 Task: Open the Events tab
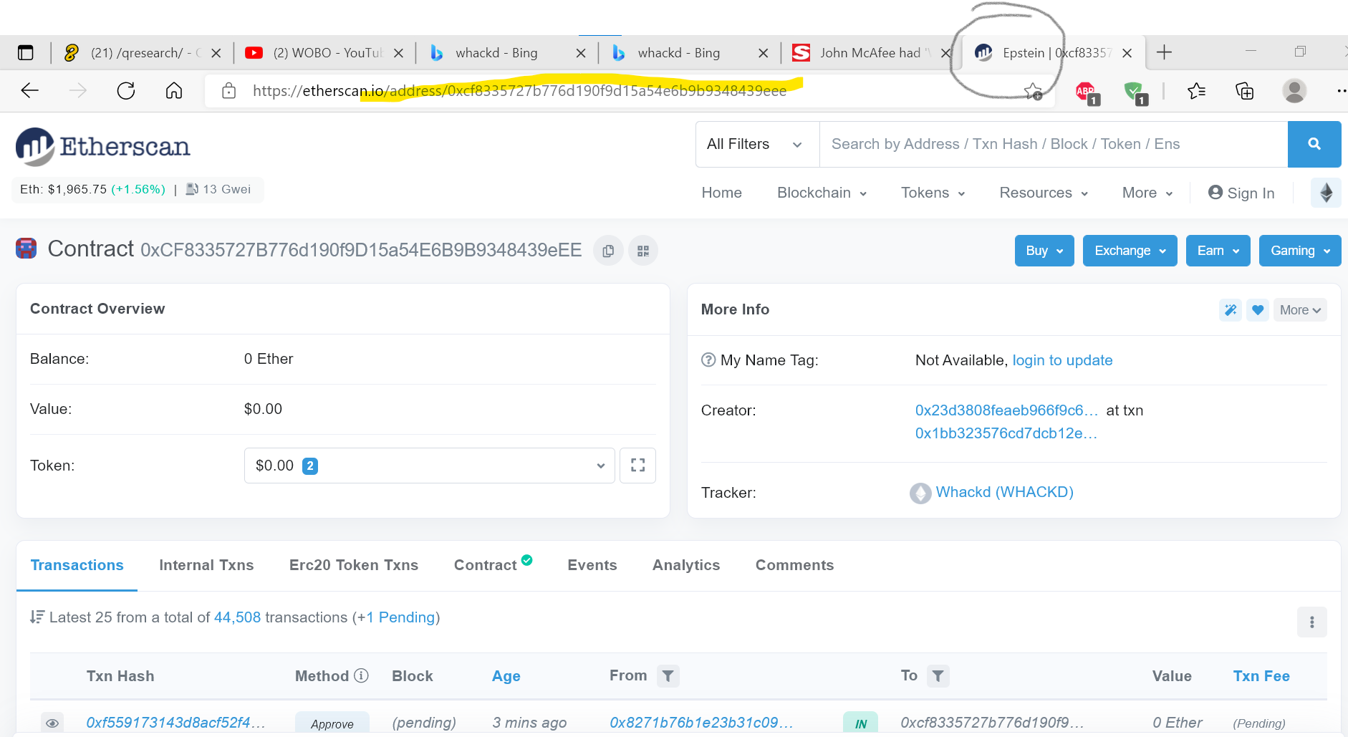tap(592, 565)
